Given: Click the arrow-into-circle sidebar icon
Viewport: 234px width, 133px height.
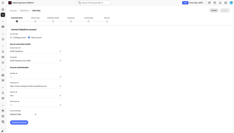Looking at the screenshot, I should click(x=3, y=39).
